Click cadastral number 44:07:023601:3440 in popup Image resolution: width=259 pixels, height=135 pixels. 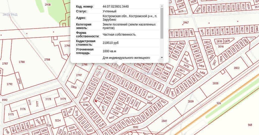point(115,7)
